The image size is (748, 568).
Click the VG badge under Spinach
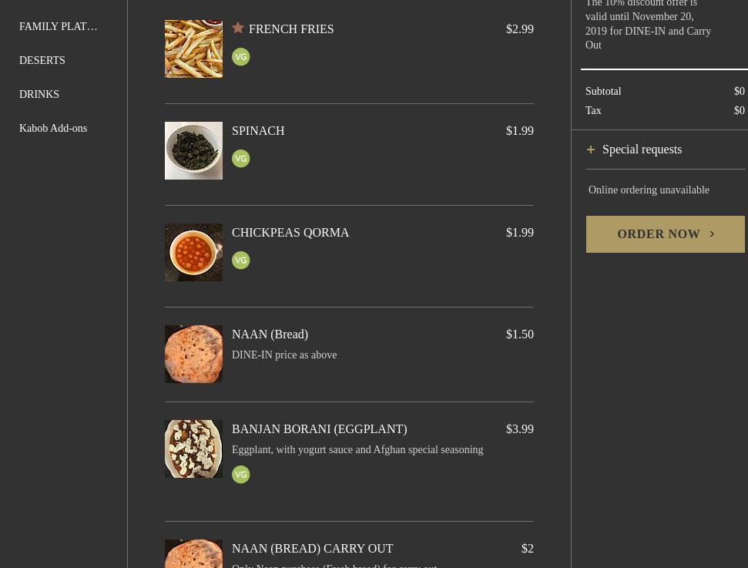(x=241, y=159)
